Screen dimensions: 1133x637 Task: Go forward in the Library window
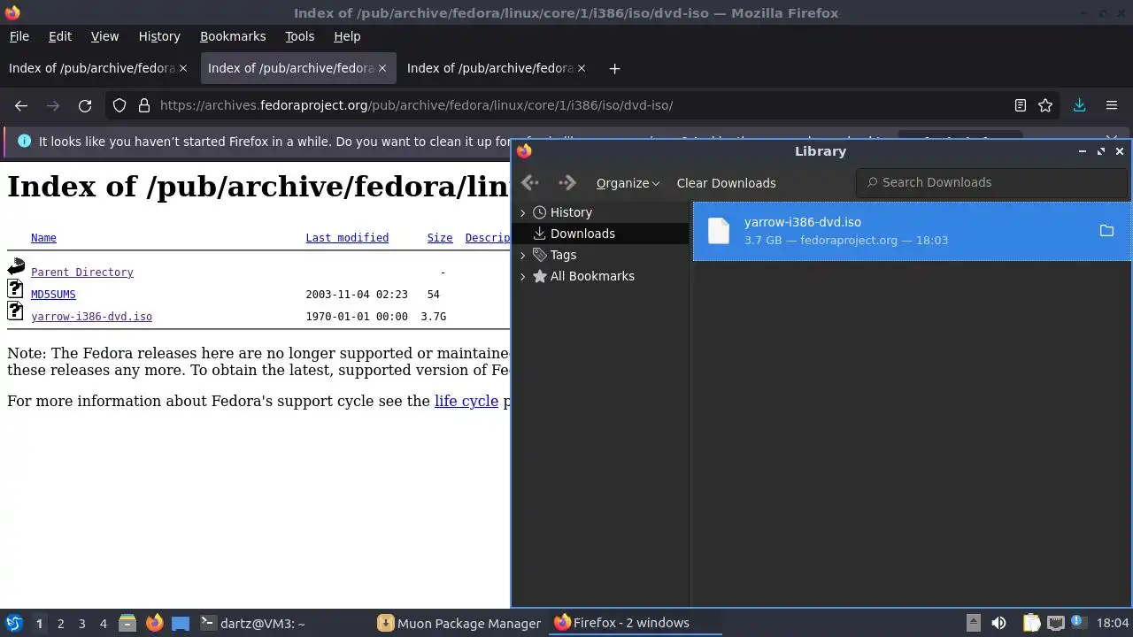567,183
